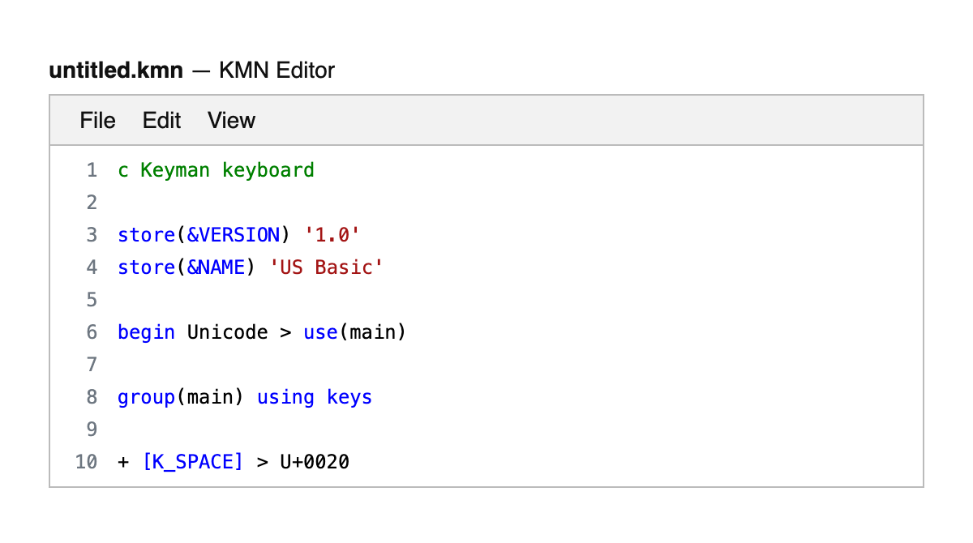
Task: Click line number 1 in gutter
Action: [x=91, y=170]
